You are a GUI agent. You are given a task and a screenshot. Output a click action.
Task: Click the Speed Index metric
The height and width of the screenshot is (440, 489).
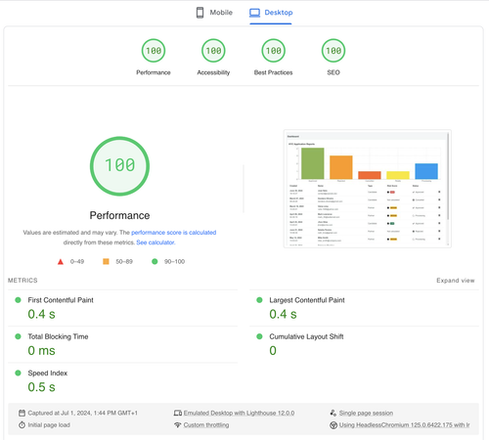pyautogui.click(x=48, y=373)
